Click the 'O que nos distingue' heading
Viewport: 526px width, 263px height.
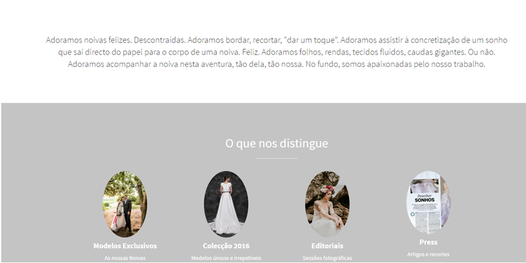[x=277, y=143]
